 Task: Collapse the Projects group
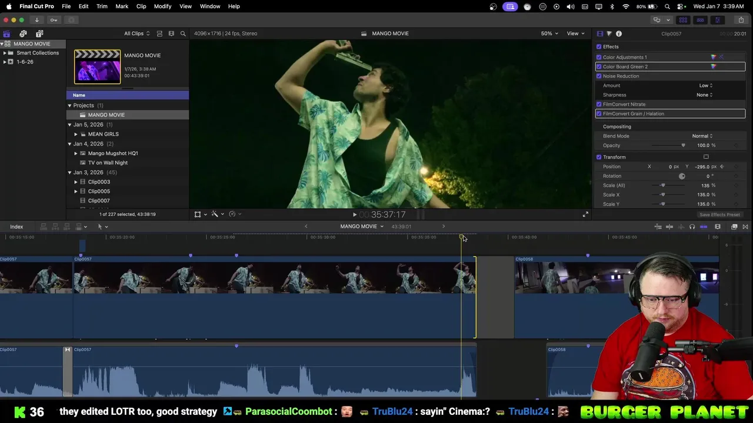(x=69, y=105)
